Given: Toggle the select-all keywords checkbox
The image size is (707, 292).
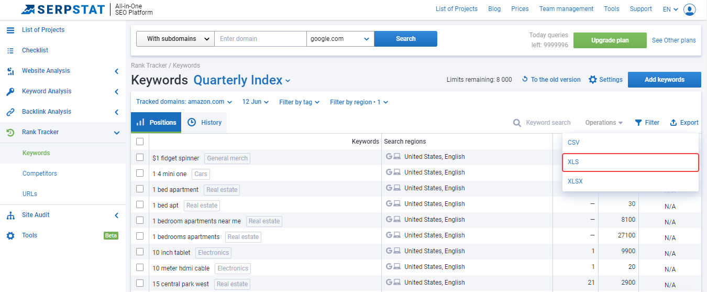Looking at the screenshot, I should pyautogui.click(x=140, y=142).
